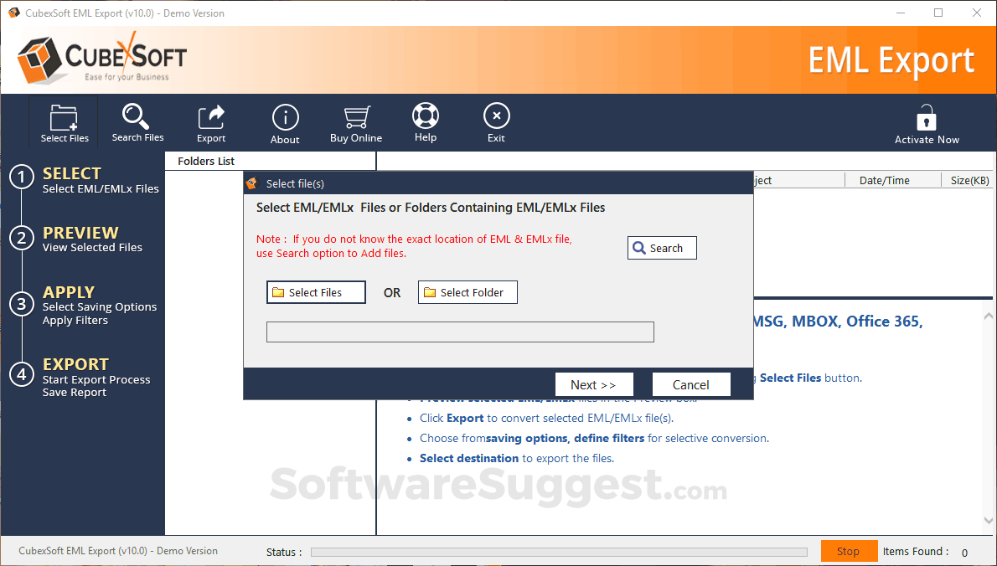Open the About information icon
This screenshot has height=566, width=997.
pyautogui.click(x=285, y=121)
